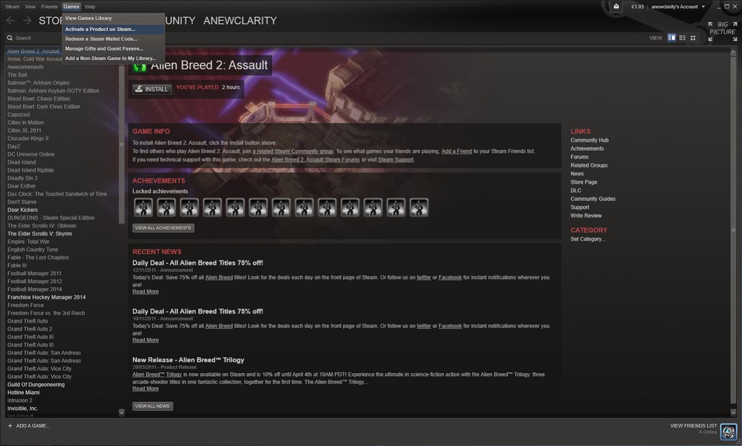Open the anewclarity's Account dropdown
Viewport: 742px width, 446px height.
click(x=678, y=7)
